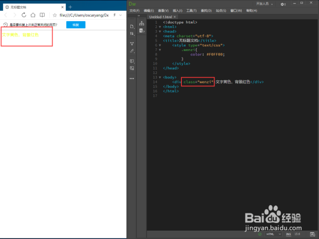Click line number 17 in gutter
319x239 pixels.
[x=155, y=96]
